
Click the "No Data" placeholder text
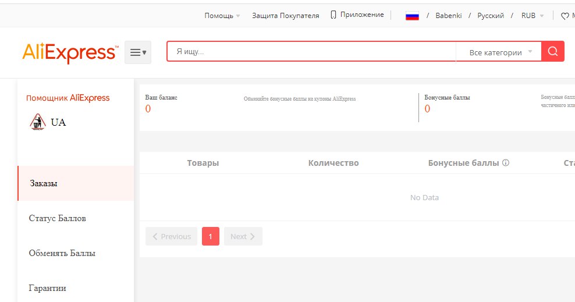pyautogui.click(x=424, y=197)
